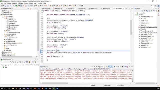Click Collapse All icon in Package Explorer

(28, 8)
